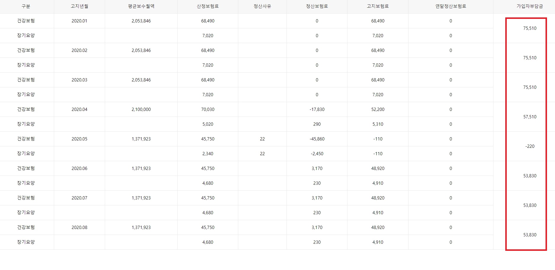Click the 고지년월 column header
Screen dimensions: 555x270
click(x=79, y=6)
